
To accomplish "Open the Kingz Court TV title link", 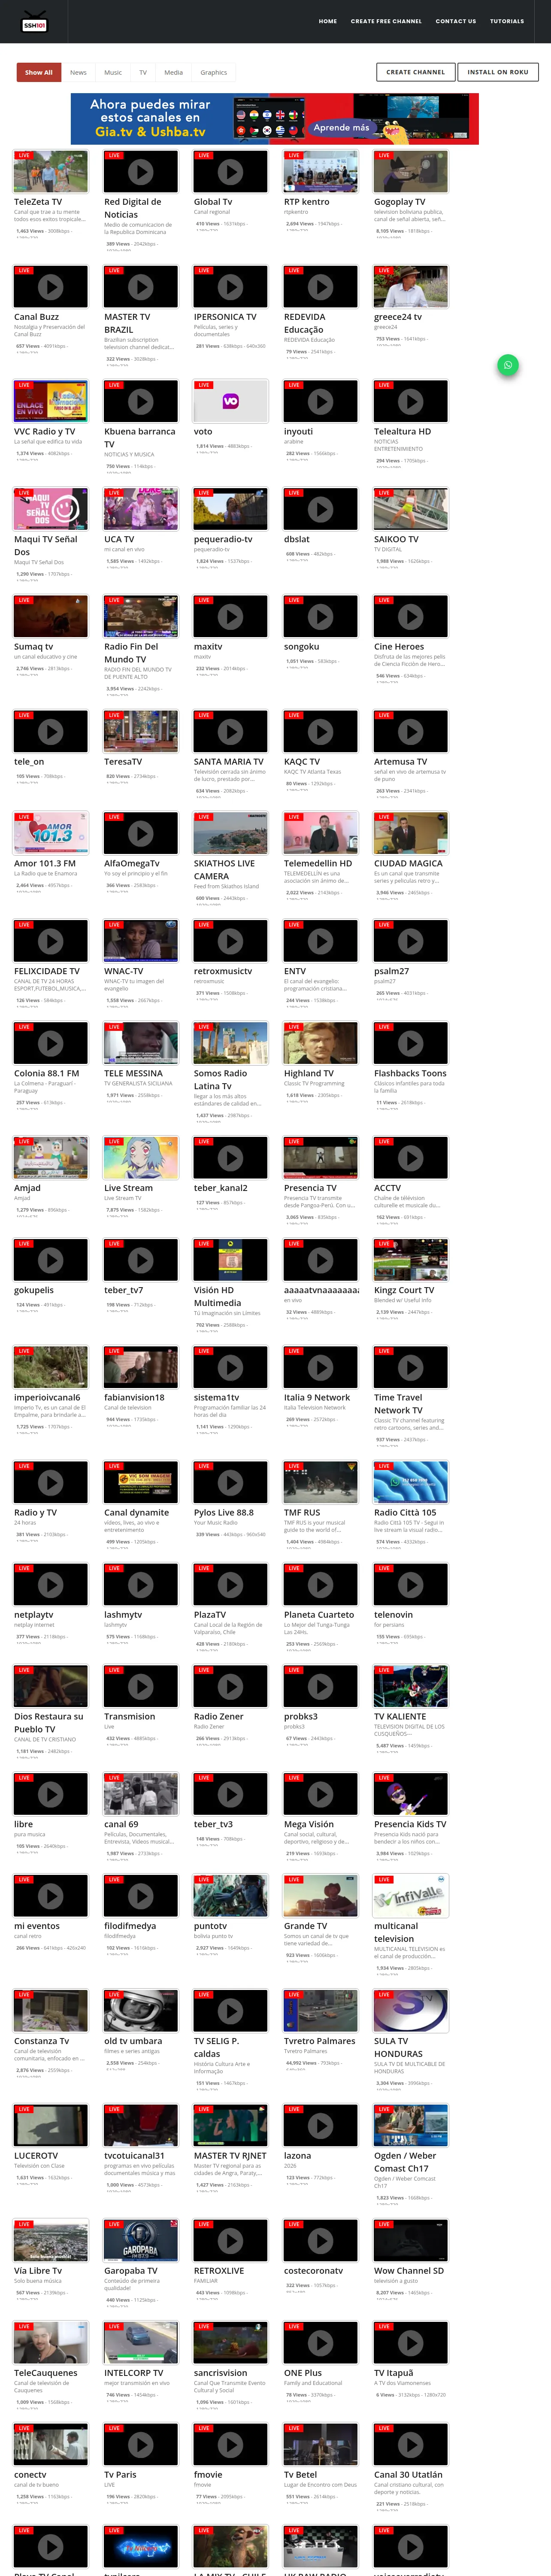I will click(404, 1290).
